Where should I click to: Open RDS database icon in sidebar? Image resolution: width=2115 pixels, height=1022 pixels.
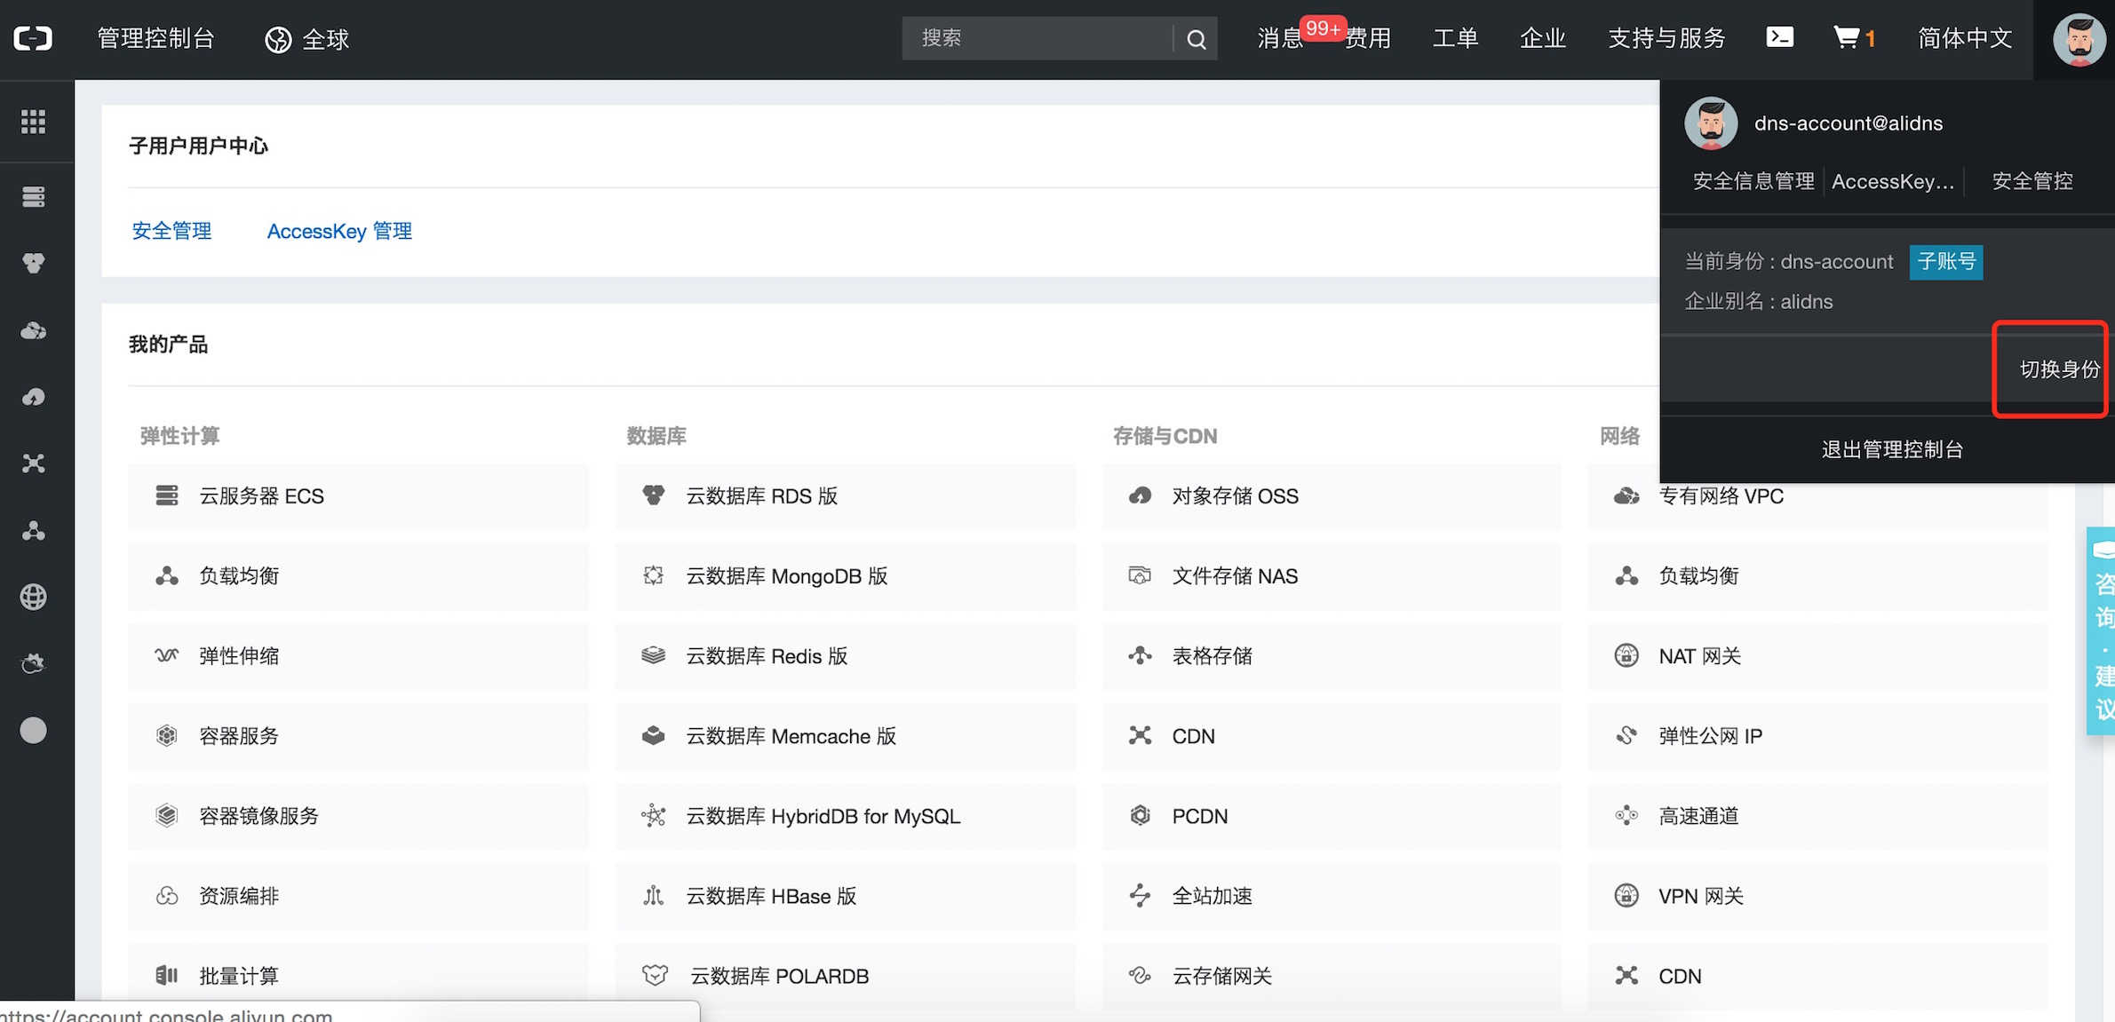34,263
